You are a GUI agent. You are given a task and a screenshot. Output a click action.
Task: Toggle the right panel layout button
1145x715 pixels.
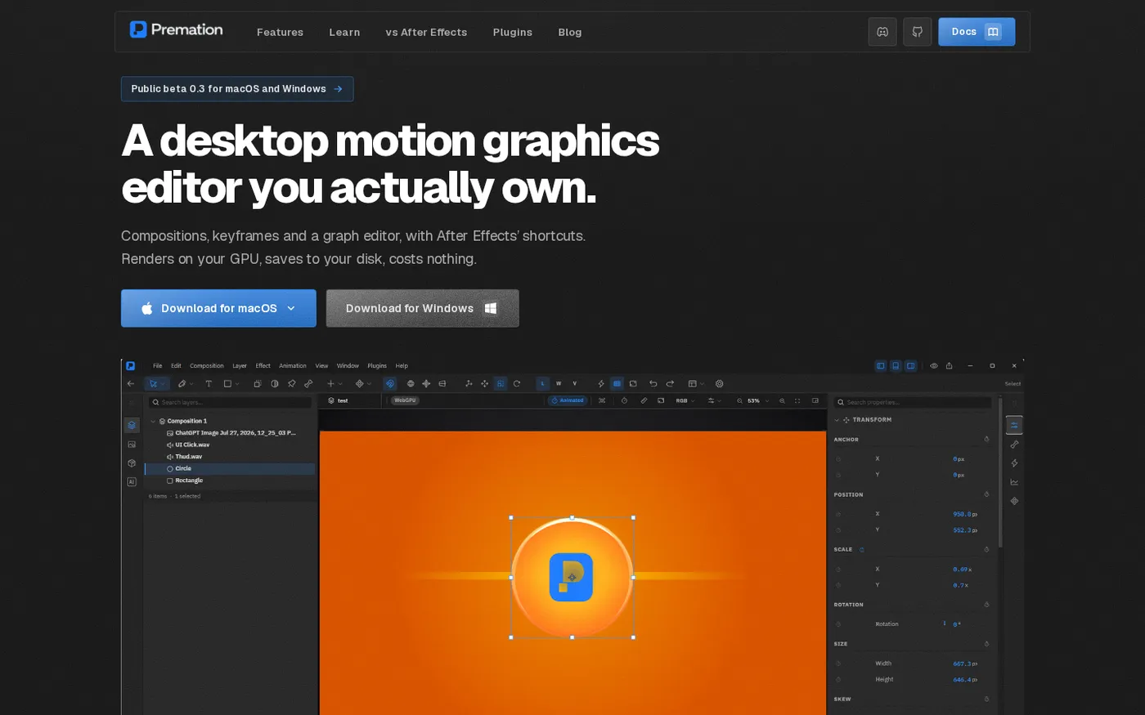point(910,366)
